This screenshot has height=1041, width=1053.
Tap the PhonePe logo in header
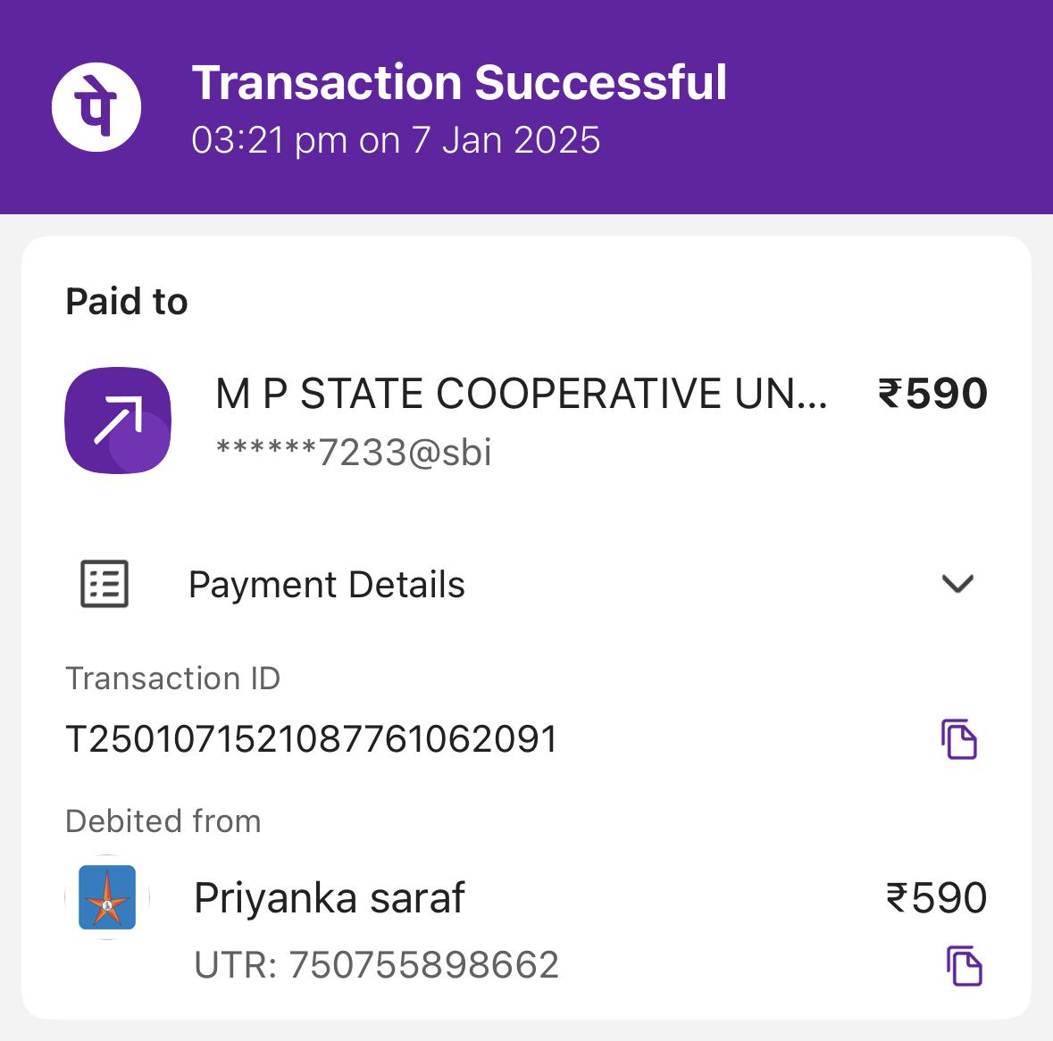click(96, 107)
